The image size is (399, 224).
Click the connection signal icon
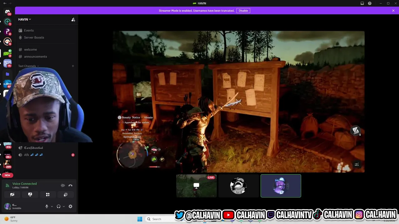(x=7, y=185)
